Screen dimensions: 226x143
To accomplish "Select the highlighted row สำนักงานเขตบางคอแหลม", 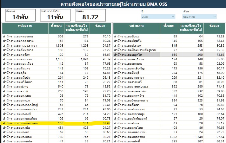I will pyautogui.click(x=56, y=123).
